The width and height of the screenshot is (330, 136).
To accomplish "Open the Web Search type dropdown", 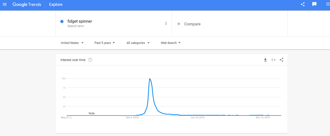I will [x=171, y=43].
